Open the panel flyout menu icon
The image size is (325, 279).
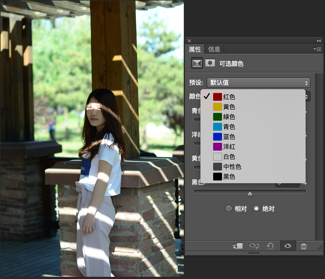point(317,49)
